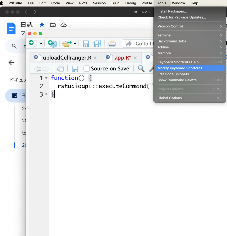
Task: Open the File menu
Action: [x=31, y=3]
